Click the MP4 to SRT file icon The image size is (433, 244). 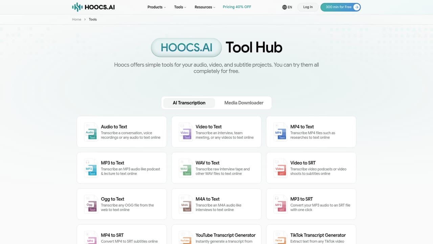(x=90, y=238)
